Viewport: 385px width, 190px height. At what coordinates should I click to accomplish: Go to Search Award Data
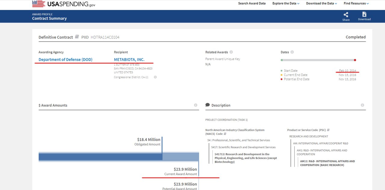pos(252,4)
